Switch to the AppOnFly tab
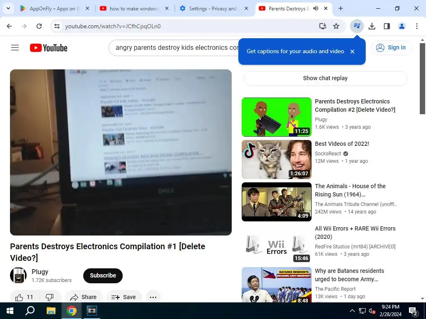The height and width of the screenshot is (319, 426). [x=54, y=8]
